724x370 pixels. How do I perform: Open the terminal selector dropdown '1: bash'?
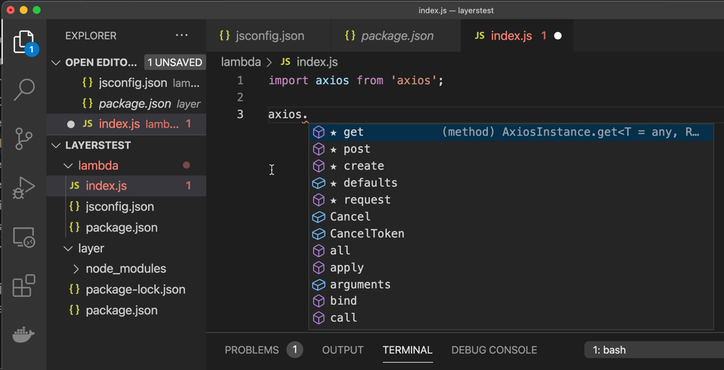(654, 350)
